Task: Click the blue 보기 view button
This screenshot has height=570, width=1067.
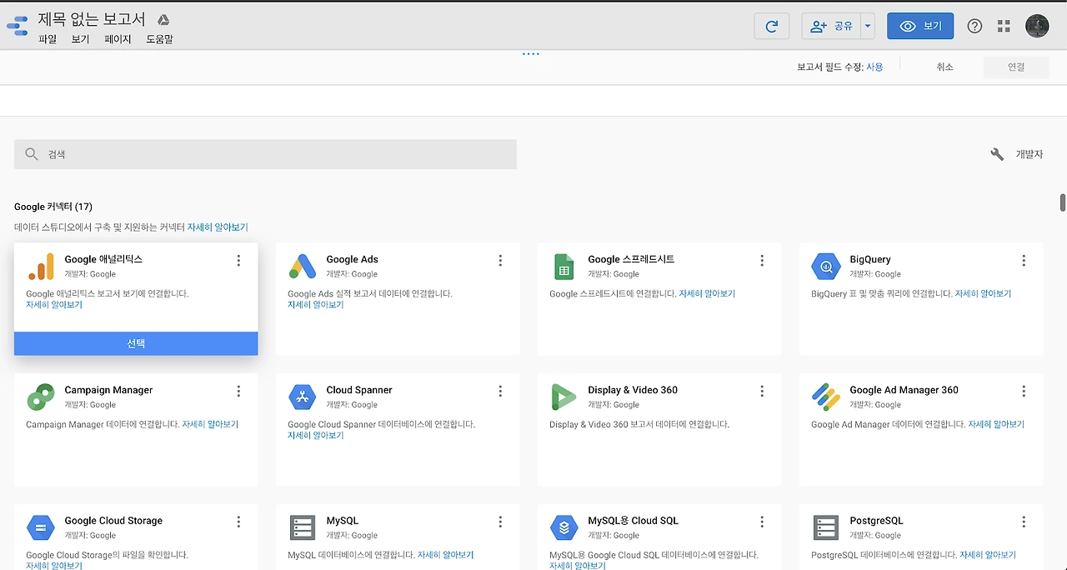Action: point(920,26)
